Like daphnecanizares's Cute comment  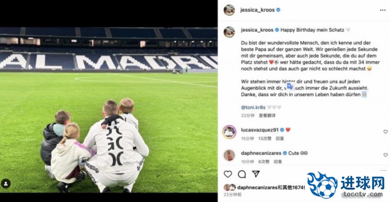coord(385,155)
